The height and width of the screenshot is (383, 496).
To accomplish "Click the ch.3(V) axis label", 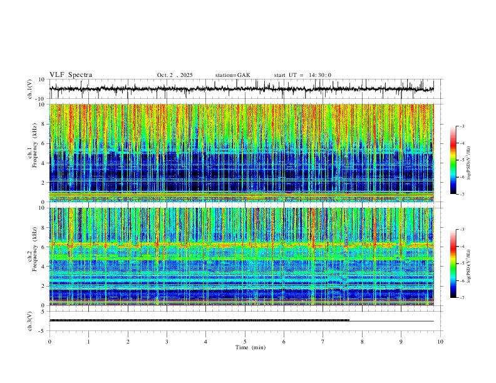I will tap(30, 321).
